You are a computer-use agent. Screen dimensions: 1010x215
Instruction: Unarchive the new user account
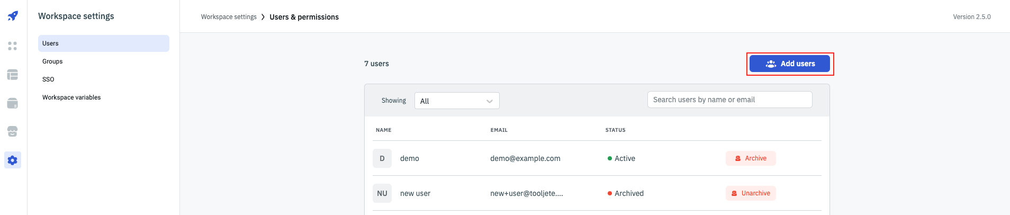click(751, 193)
